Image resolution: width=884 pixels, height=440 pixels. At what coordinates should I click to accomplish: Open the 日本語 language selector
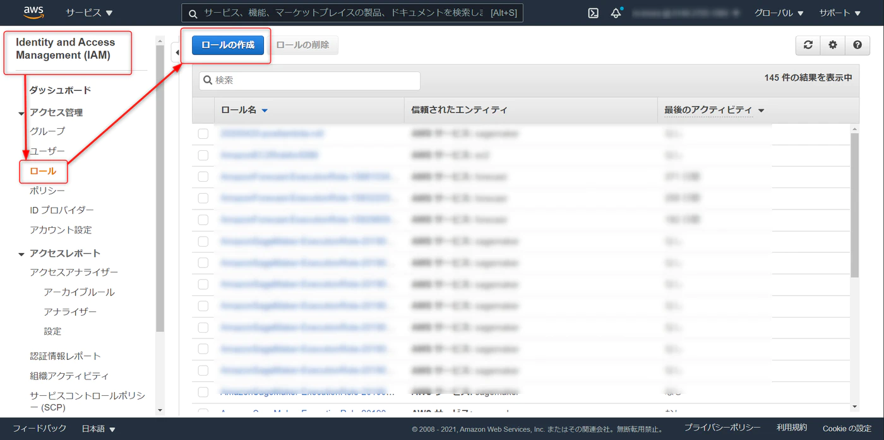(99, 429)
